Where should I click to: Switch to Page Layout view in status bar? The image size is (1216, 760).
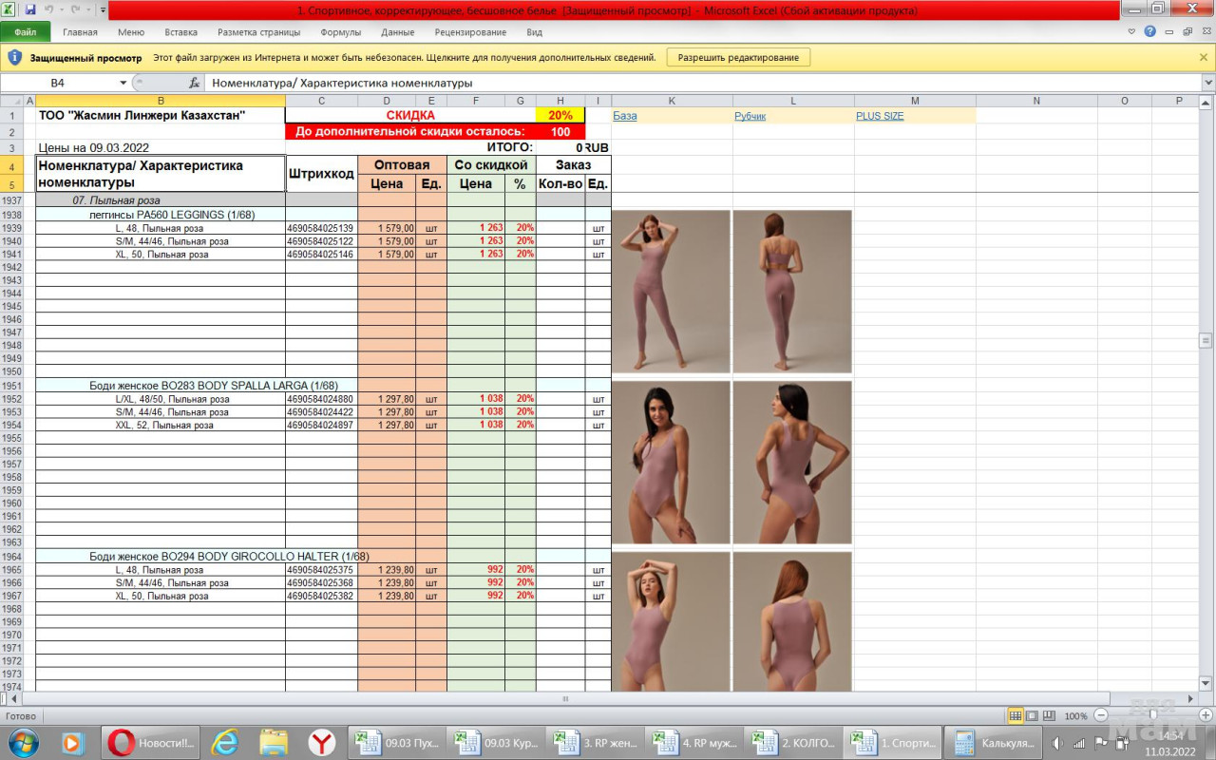point(1032,715)
